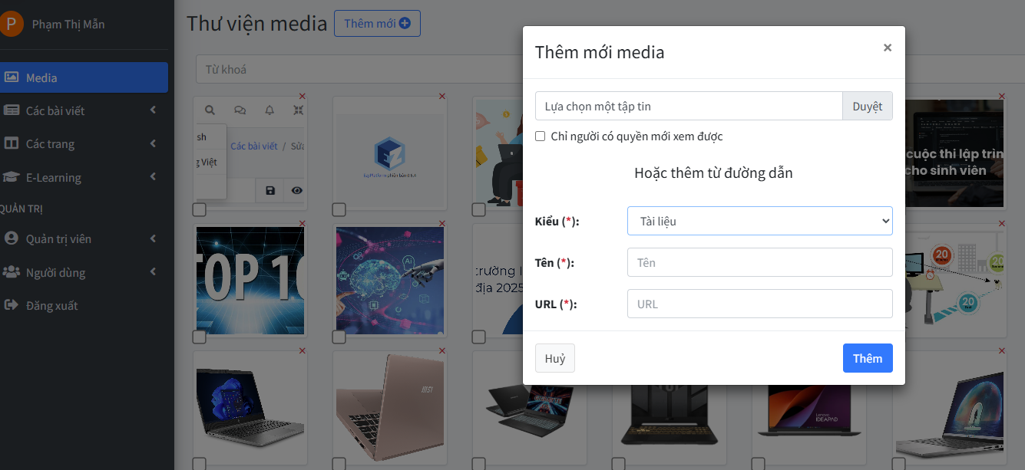Focus the URL input field
The image size is (1025, 470).
tap(759, 304)
